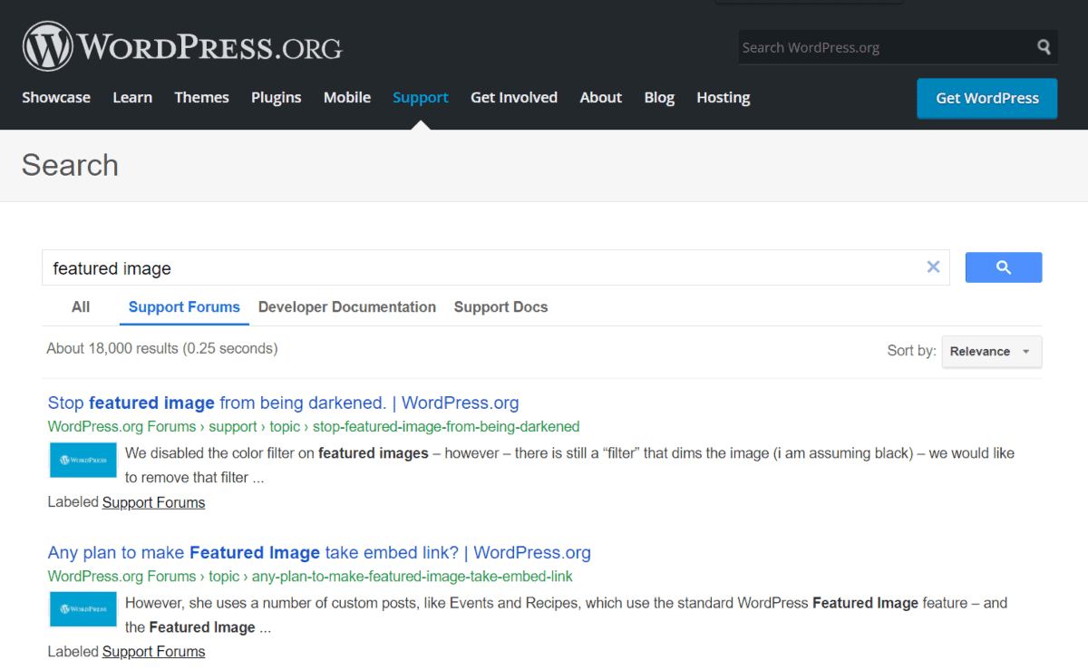Click the any-plan-to-make-featured-image green URL
Image resolution: width=1088 pixels, height=670 pixels.
(310, 577)
